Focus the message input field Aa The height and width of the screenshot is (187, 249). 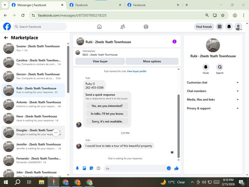[135, 169]
